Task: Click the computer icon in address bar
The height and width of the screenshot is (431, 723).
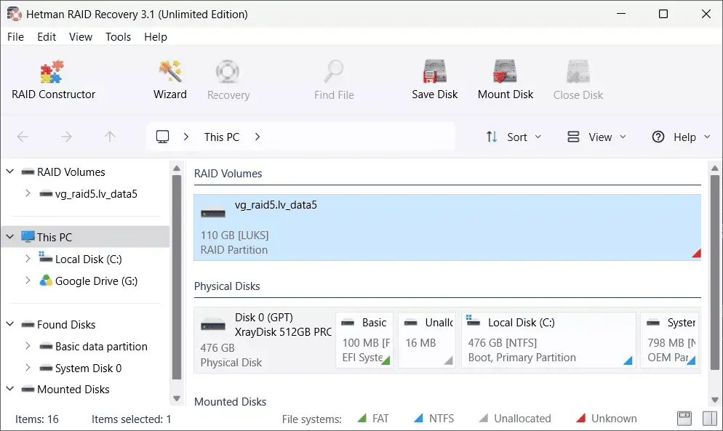Action: pyautogui.click(x=162, y=137)
